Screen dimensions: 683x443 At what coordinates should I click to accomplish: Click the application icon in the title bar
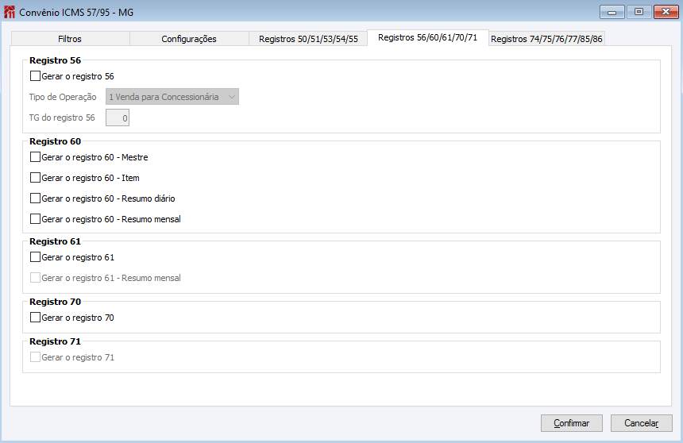10,12
